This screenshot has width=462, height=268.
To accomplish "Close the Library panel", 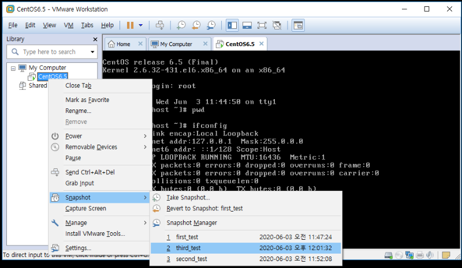I will 95,39.
